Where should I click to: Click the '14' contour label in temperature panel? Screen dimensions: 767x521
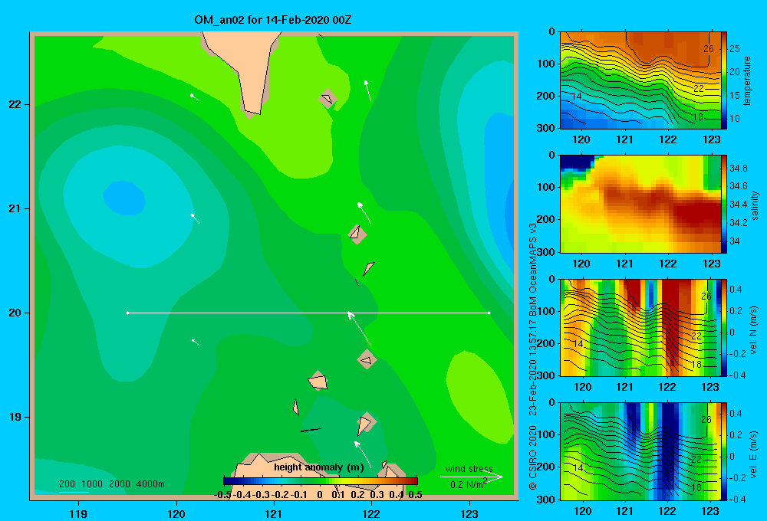(x=577, y=97)
